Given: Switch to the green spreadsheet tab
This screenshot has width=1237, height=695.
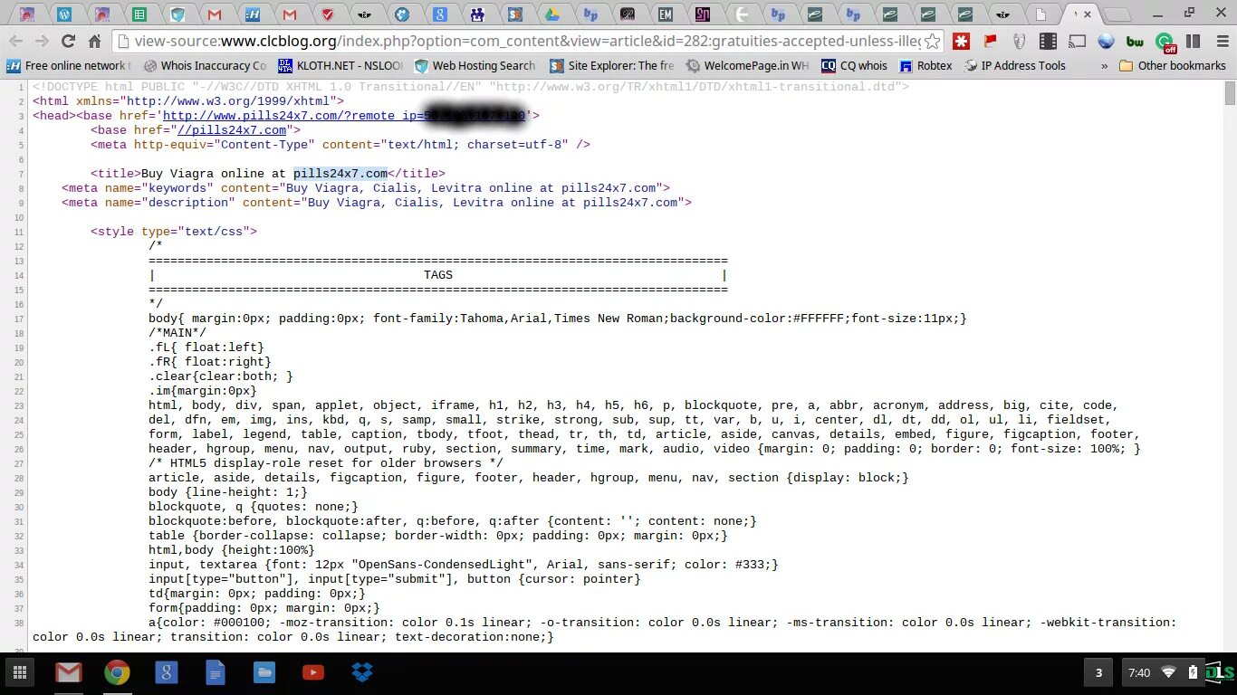Looking at the screenshot, I should 139,14.
